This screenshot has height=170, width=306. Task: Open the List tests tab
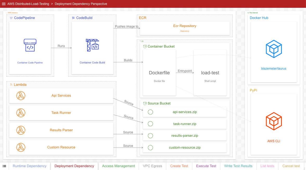click(x=267, y=166)
